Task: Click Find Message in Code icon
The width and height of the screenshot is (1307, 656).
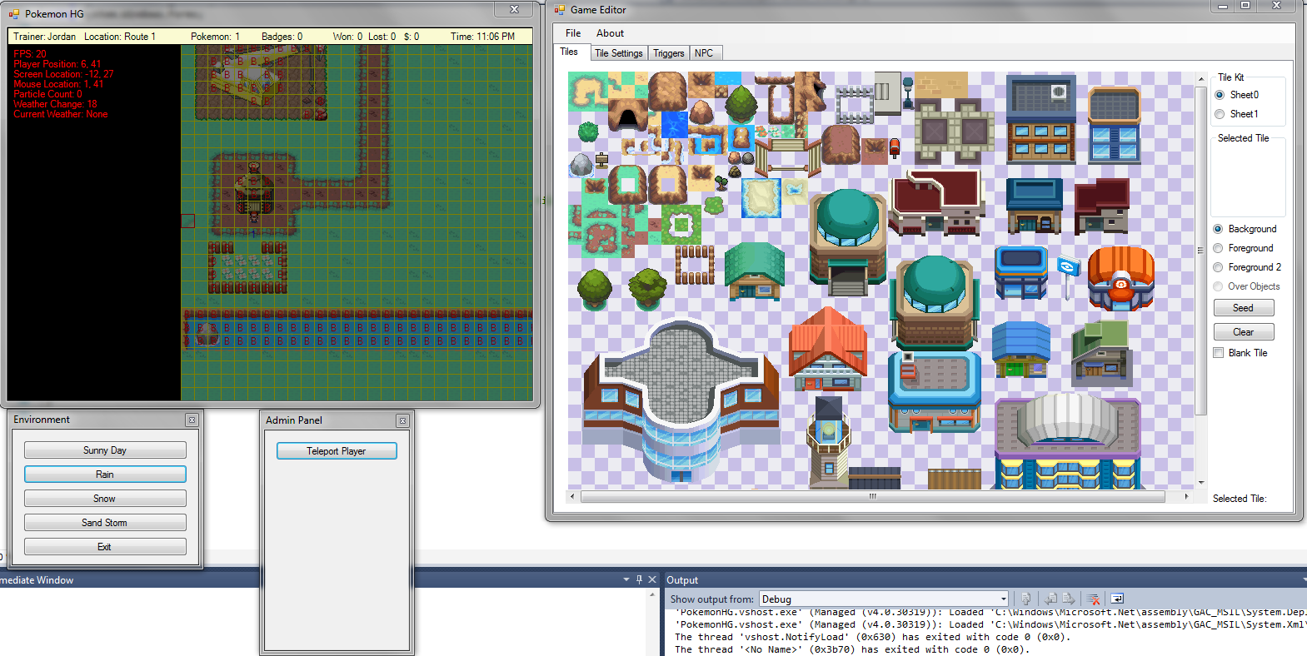Action: pyautogui.click(x=1026, y=599)
